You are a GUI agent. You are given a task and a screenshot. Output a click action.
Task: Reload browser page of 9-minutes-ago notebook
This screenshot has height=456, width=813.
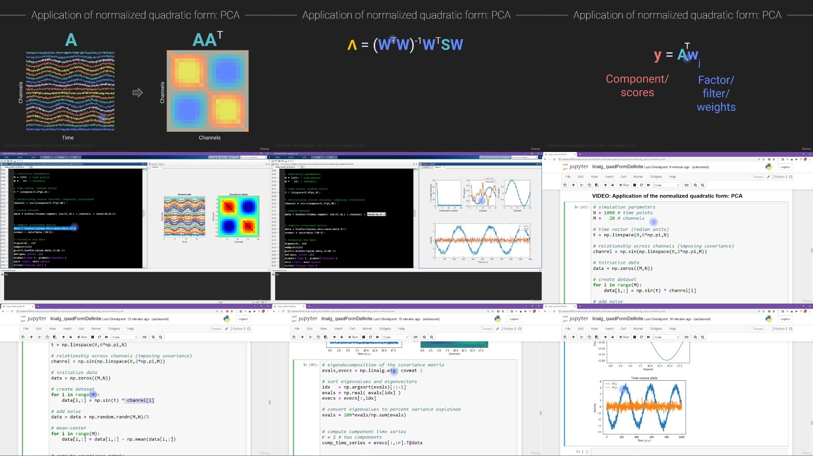coord(554,159)
